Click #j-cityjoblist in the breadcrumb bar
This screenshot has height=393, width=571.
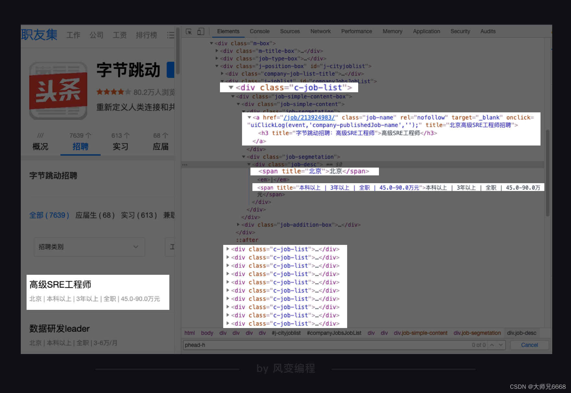[286, 333]
